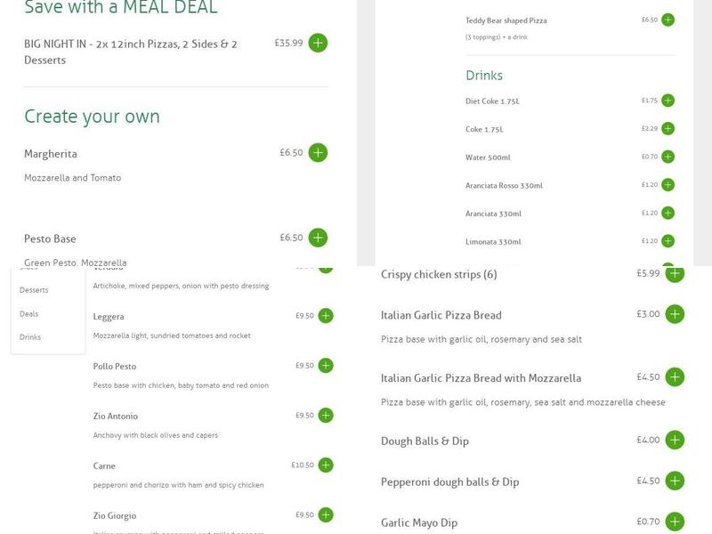
Task: Select Desserts in the sidebar menu
Action: click(36, 289)
